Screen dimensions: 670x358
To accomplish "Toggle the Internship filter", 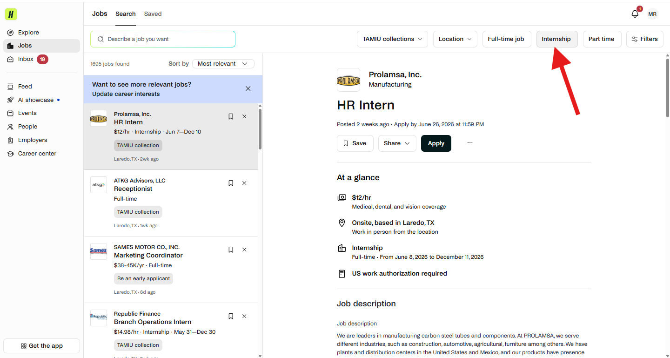I will tap(557, 39).
